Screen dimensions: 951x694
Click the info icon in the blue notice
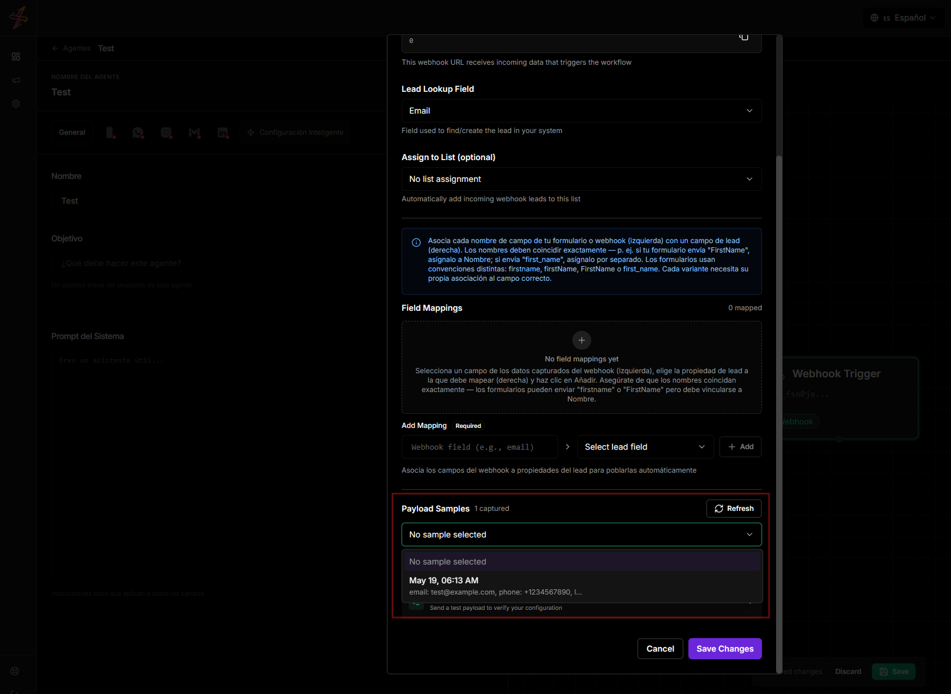tap(416, 243)
